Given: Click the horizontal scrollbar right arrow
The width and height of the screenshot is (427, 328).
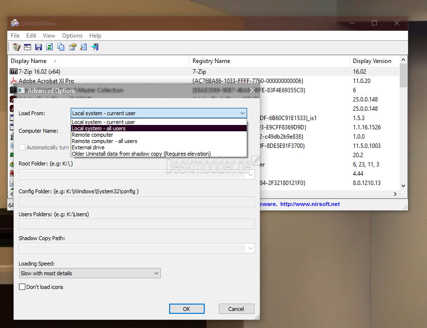Looking at the screenshot, I should [395, 194].
